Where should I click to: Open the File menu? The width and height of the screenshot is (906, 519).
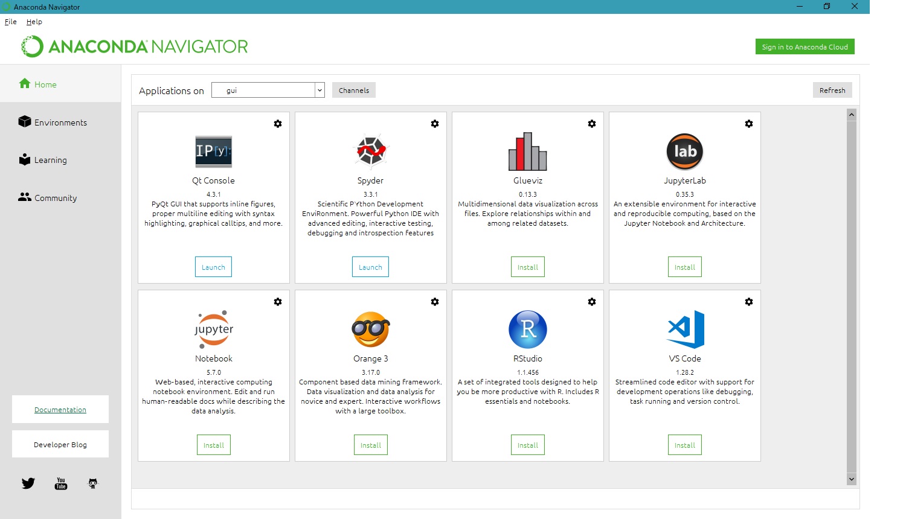pos(10,22)
